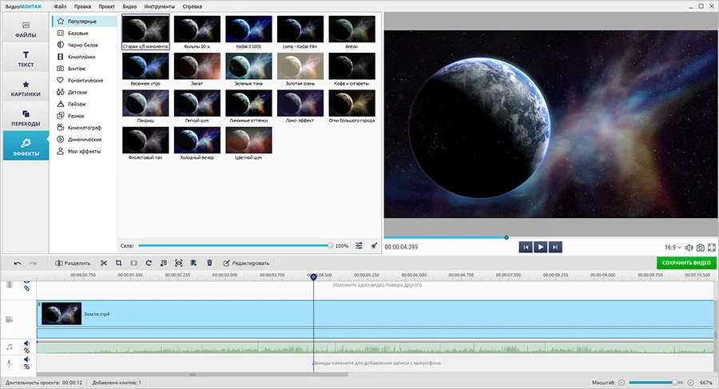The width and height of the screenshot is (719, 389).
Task: Open the 16:9 aspect ratio dropdown
Action: (x=673, y=248)
